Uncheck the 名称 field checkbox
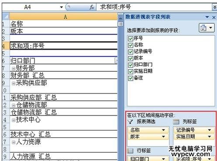The image size is (217, 161). [131, 45]
